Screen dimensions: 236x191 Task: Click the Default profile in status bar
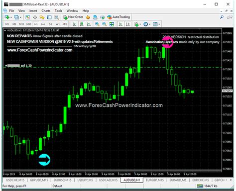57,186
